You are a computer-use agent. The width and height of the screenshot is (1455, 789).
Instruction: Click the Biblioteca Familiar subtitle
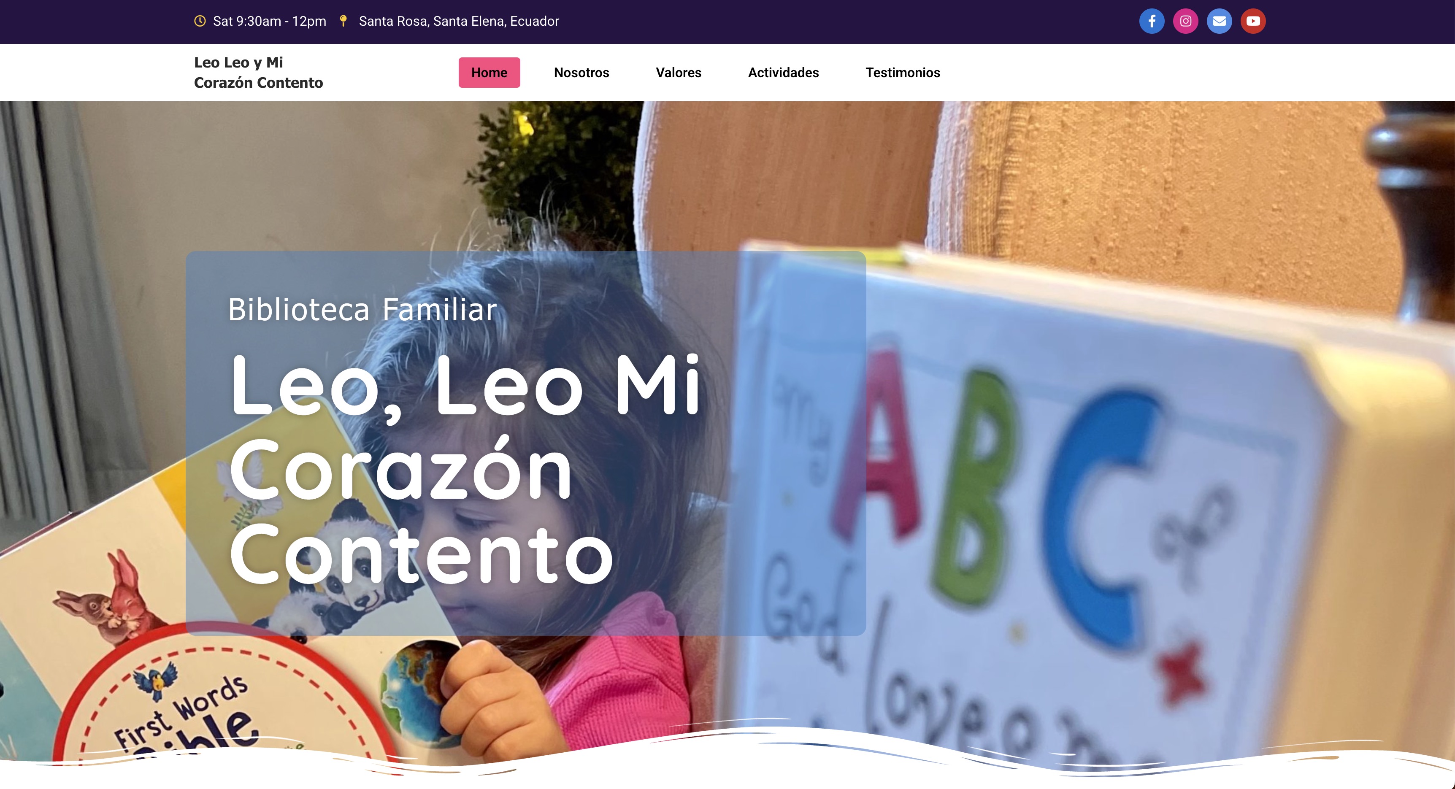coord(362,310)
